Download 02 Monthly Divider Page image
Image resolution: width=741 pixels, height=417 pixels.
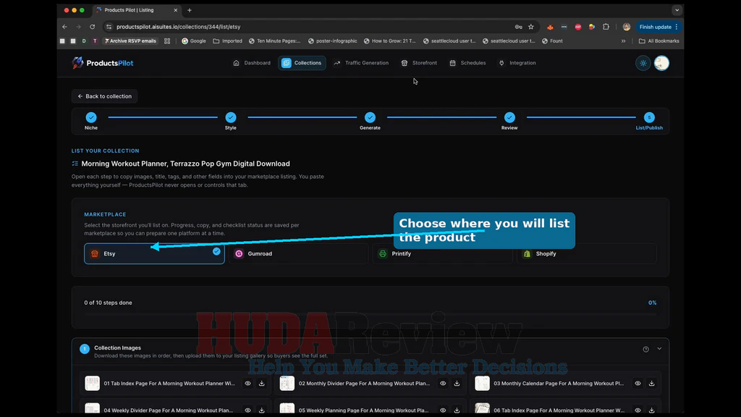pyautogui.click(x=457, y=384)
